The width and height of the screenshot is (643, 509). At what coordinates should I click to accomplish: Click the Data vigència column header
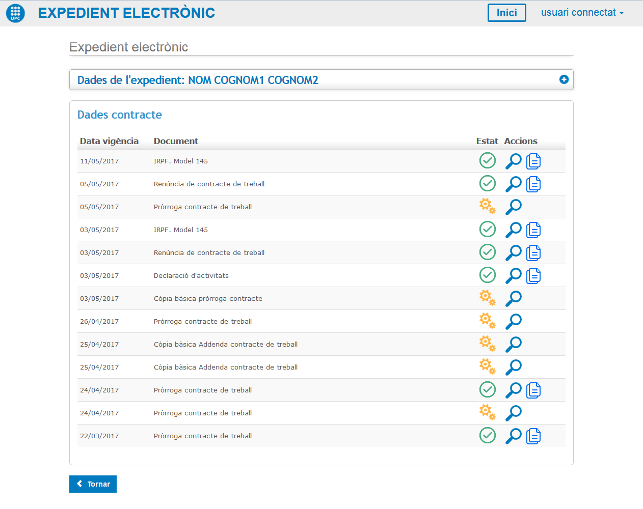(x=109, y=141)
